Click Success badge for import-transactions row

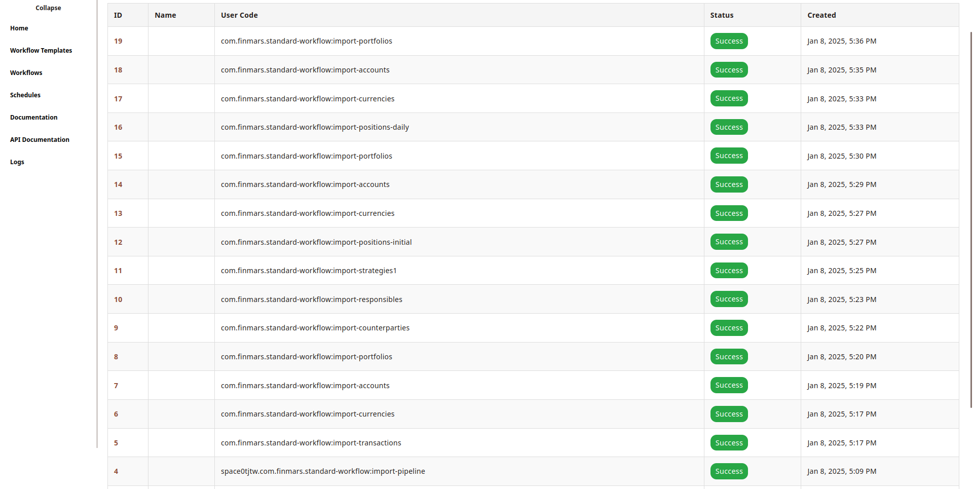coord(729,443)
